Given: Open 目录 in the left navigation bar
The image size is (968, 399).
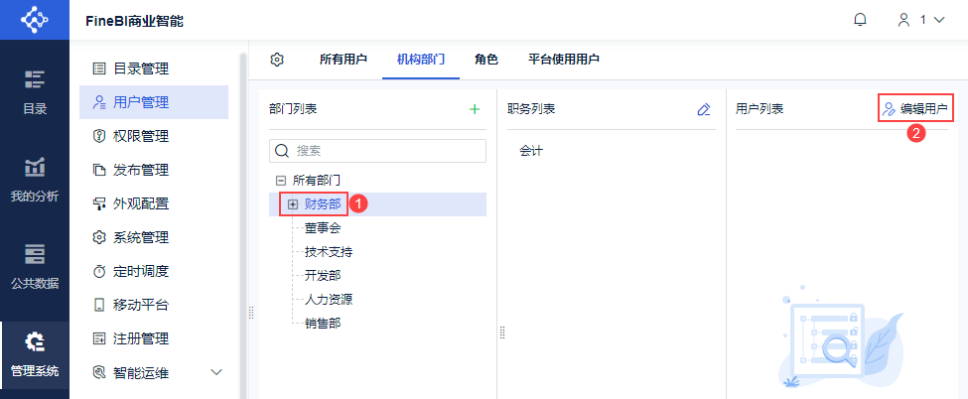Looking at the screenshot, I should point(35,91).
